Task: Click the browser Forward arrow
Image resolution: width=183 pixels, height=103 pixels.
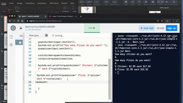Action: click(x=14, y=21)
